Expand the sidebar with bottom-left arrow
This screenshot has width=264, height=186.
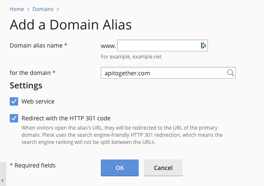point(3,180)
